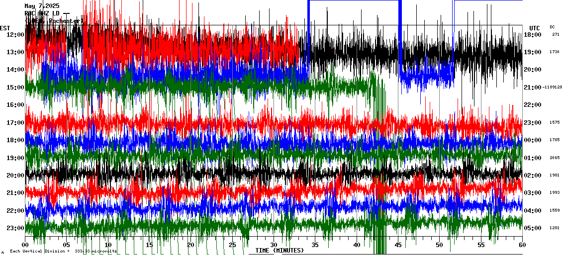
Task: Click the 17:00 EST time label
Action: 15,123
